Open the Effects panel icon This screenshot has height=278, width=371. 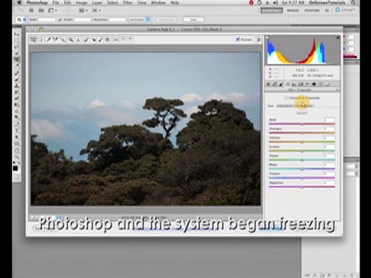pyautogui.click(x=307, y=84)
